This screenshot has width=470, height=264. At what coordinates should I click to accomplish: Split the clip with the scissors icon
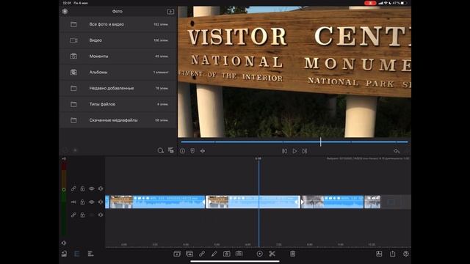coord(272,254)
